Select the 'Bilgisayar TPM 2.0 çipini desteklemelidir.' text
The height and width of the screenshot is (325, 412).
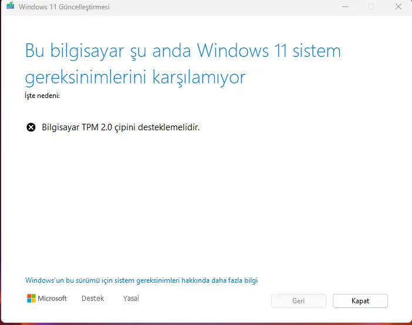pyautogui.click(x=120, y=127)
